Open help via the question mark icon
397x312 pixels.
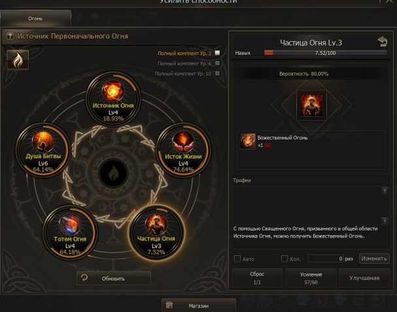coord(10,36)
